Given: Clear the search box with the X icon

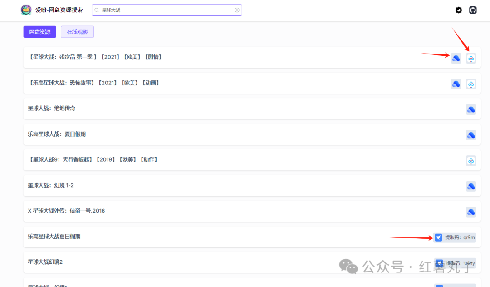Looking at the screenshot, I should pyautogui.click(x=237, y=10).
